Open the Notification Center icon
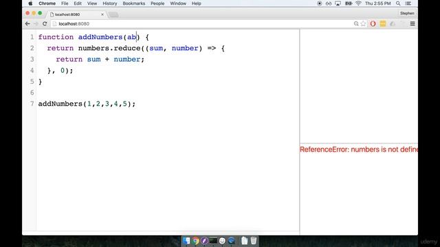The width and height of the screenshot is (440, 247). (x=408, y=3)
